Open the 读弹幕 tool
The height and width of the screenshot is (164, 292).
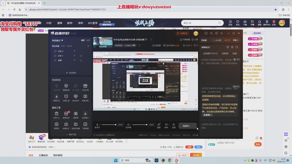pos(76,115)
